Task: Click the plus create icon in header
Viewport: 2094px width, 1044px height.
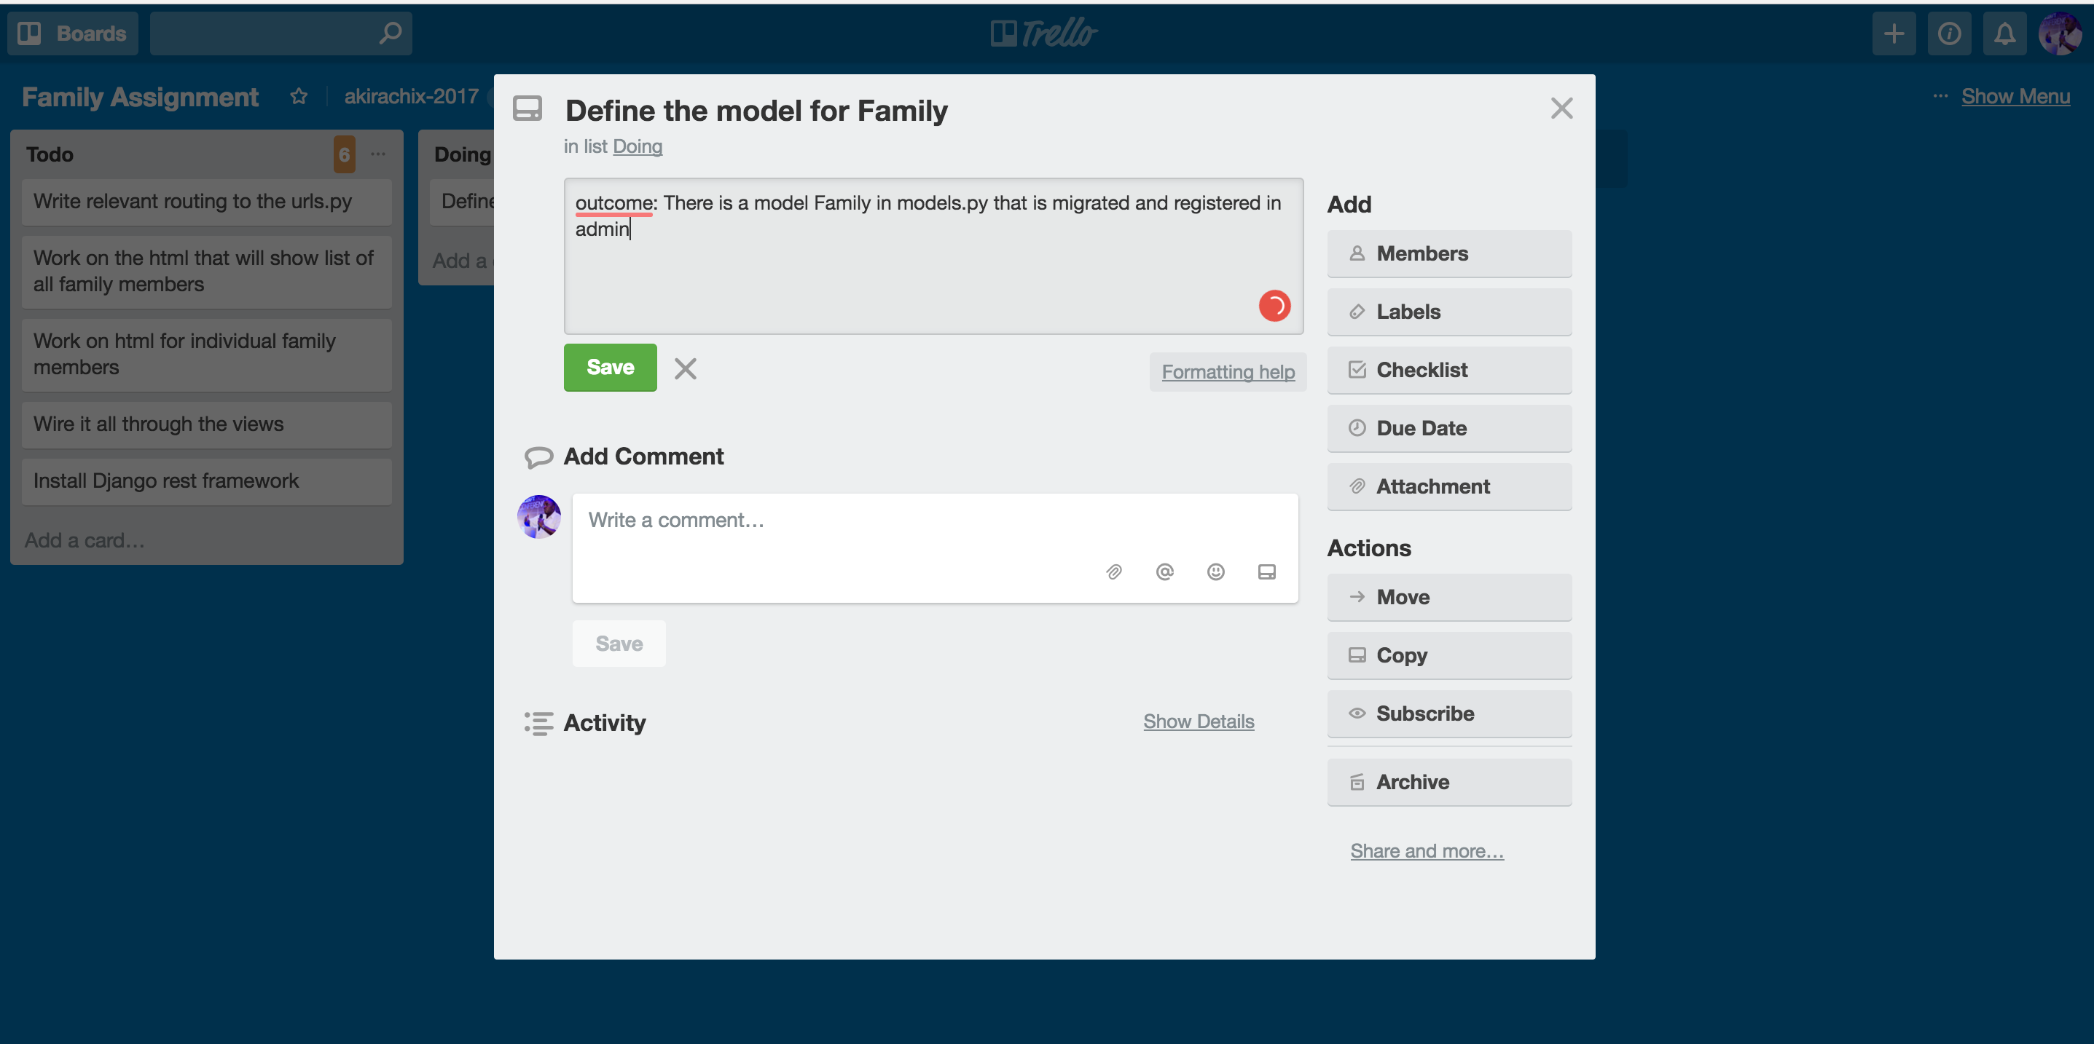Action: [x=1894, y=33]
